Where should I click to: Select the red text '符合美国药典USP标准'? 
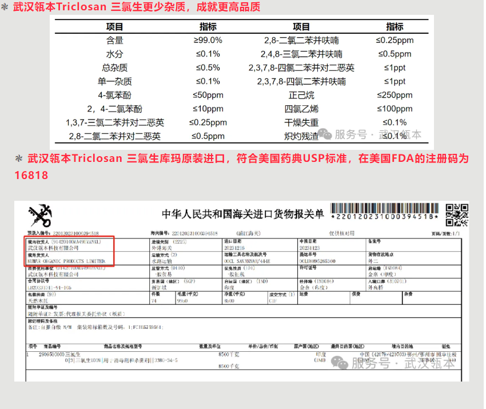click(292, 158)
